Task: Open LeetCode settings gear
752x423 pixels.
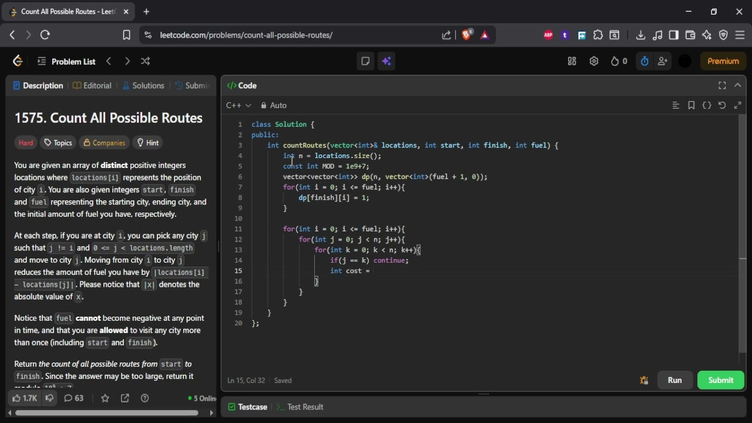Action: tap(594, 61)
